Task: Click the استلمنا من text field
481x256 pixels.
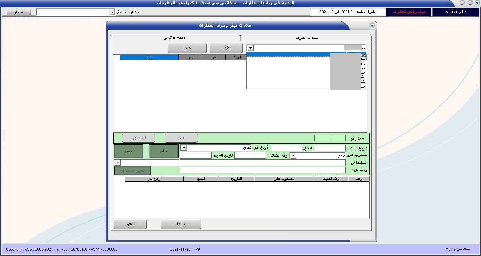Action: (x=263, y=163)
